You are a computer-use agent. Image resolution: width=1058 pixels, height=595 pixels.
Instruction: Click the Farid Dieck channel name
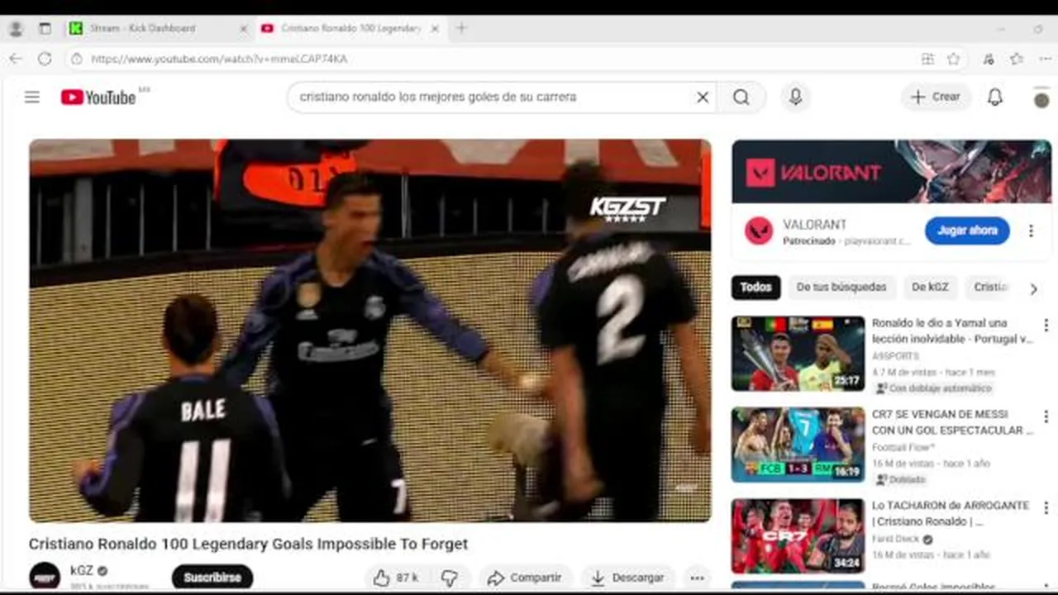(x=895, y=539)
